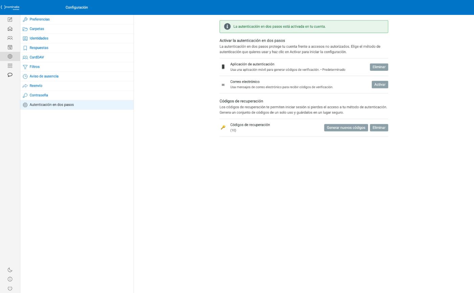Click the info icon in green banner

(x=227, y=26)
